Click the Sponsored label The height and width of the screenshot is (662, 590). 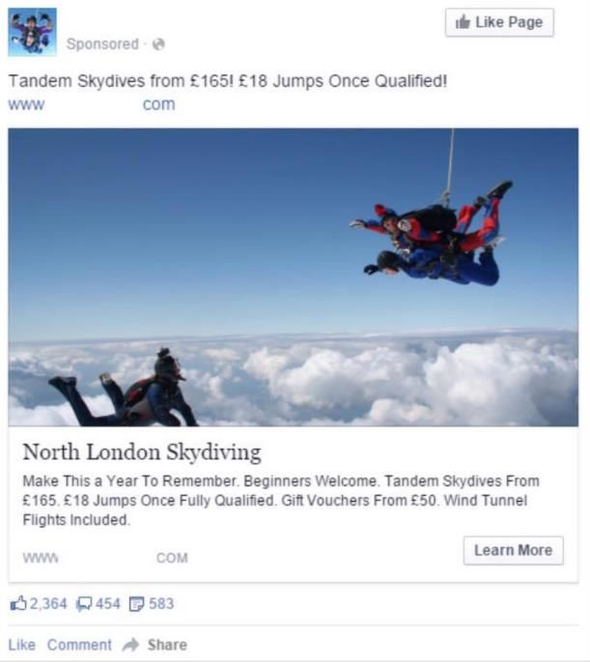[102, 44]
